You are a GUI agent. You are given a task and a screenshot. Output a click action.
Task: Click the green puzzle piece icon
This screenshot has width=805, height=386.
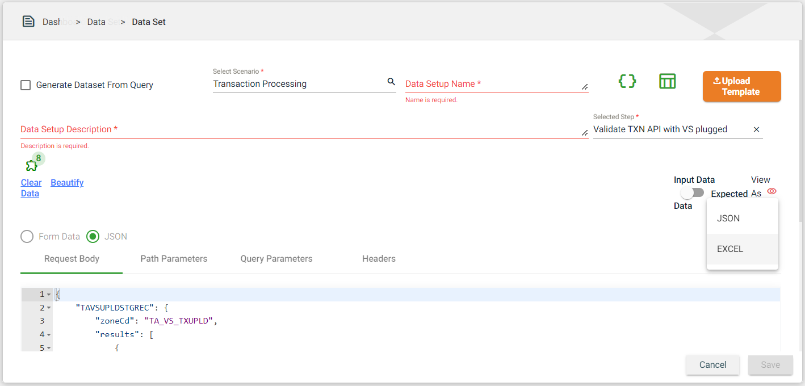(x=31, y=165)
